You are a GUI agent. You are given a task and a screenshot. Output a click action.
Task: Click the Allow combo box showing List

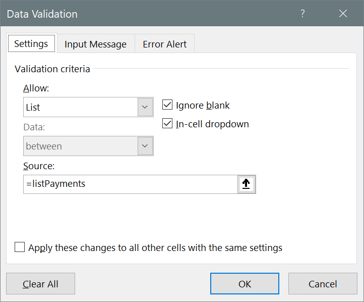tap(81, 107)
